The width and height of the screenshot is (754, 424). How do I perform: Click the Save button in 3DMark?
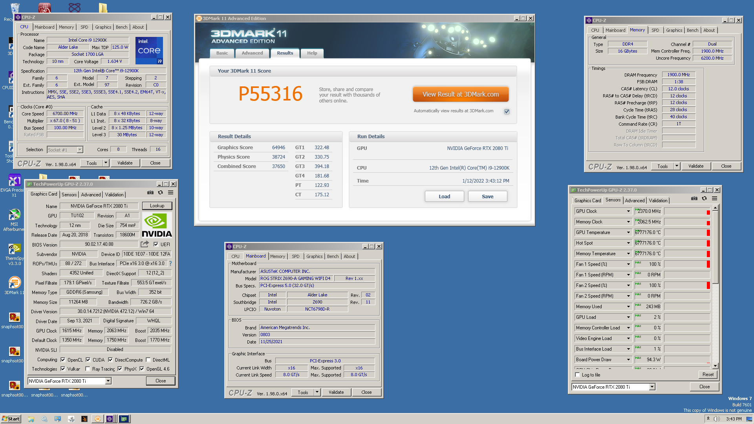point(487,196)
